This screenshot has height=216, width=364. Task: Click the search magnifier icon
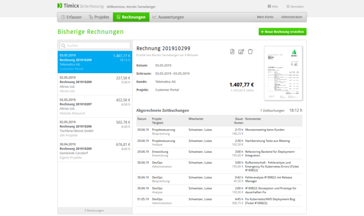pyautogui.click(x=64, y=46)
